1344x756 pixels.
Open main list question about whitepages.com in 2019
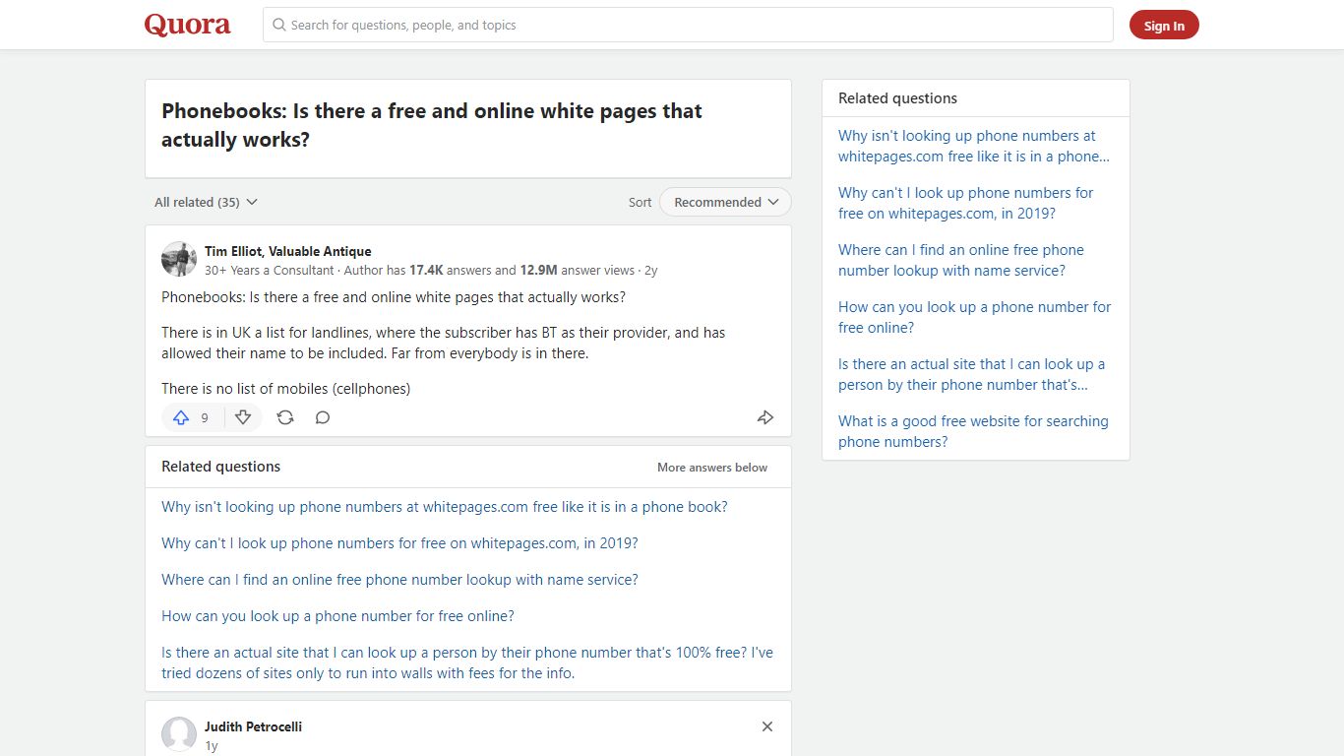(399, 543)
